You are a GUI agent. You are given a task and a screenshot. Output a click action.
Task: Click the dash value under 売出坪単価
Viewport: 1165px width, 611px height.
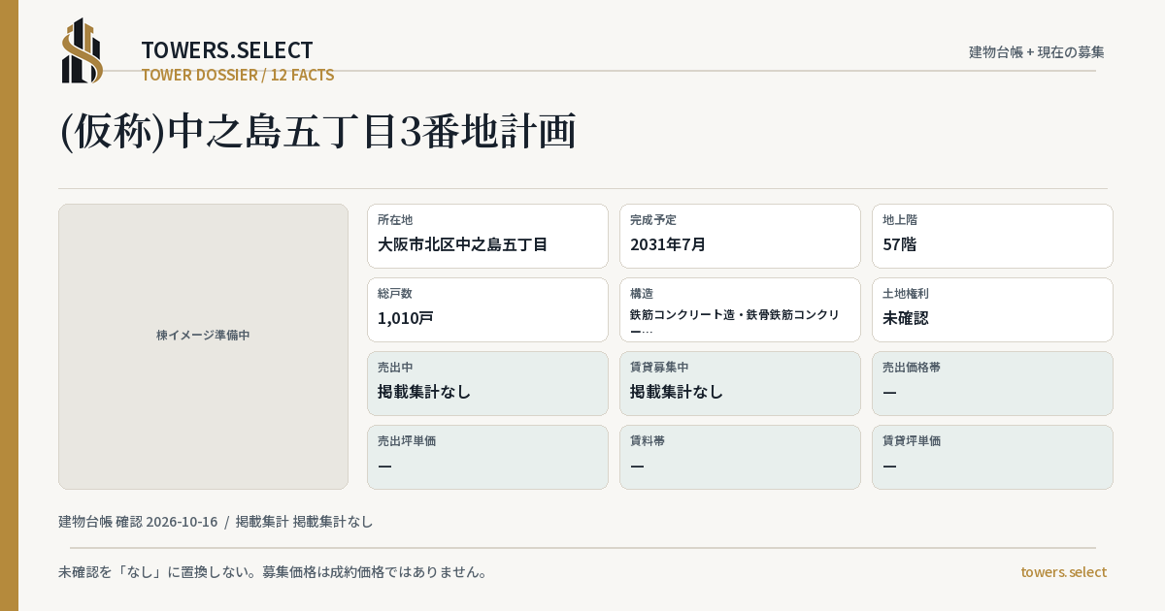384,466
